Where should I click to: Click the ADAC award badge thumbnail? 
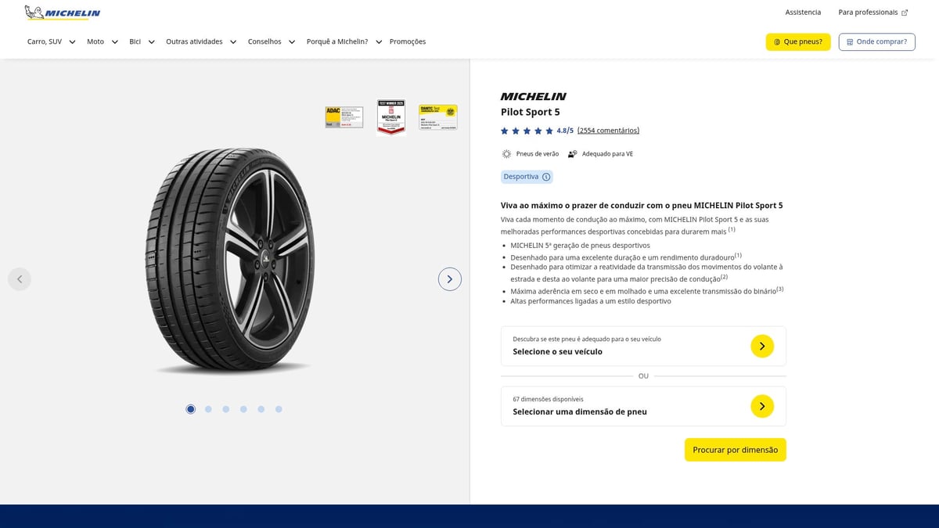click(344, 116)
